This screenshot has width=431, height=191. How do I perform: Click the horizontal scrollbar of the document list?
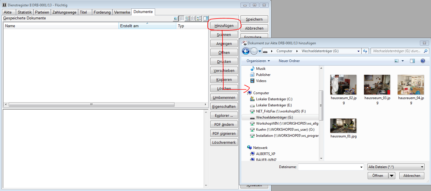point(91,104)
